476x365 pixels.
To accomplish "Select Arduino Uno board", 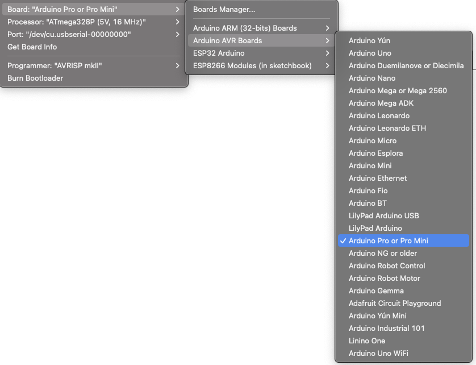I will click(403, 53).
